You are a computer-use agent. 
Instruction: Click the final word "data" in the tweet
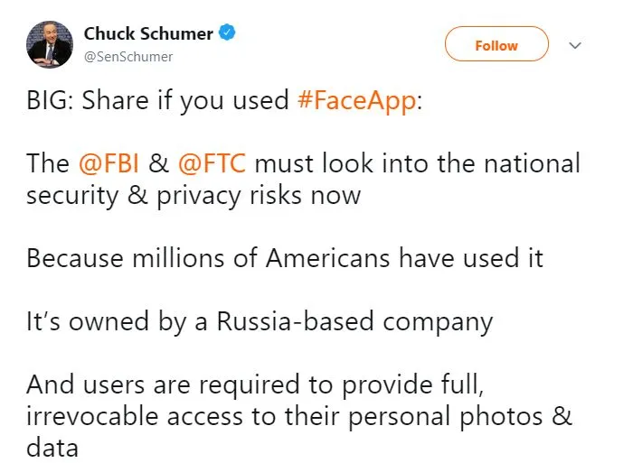(52, 447)
